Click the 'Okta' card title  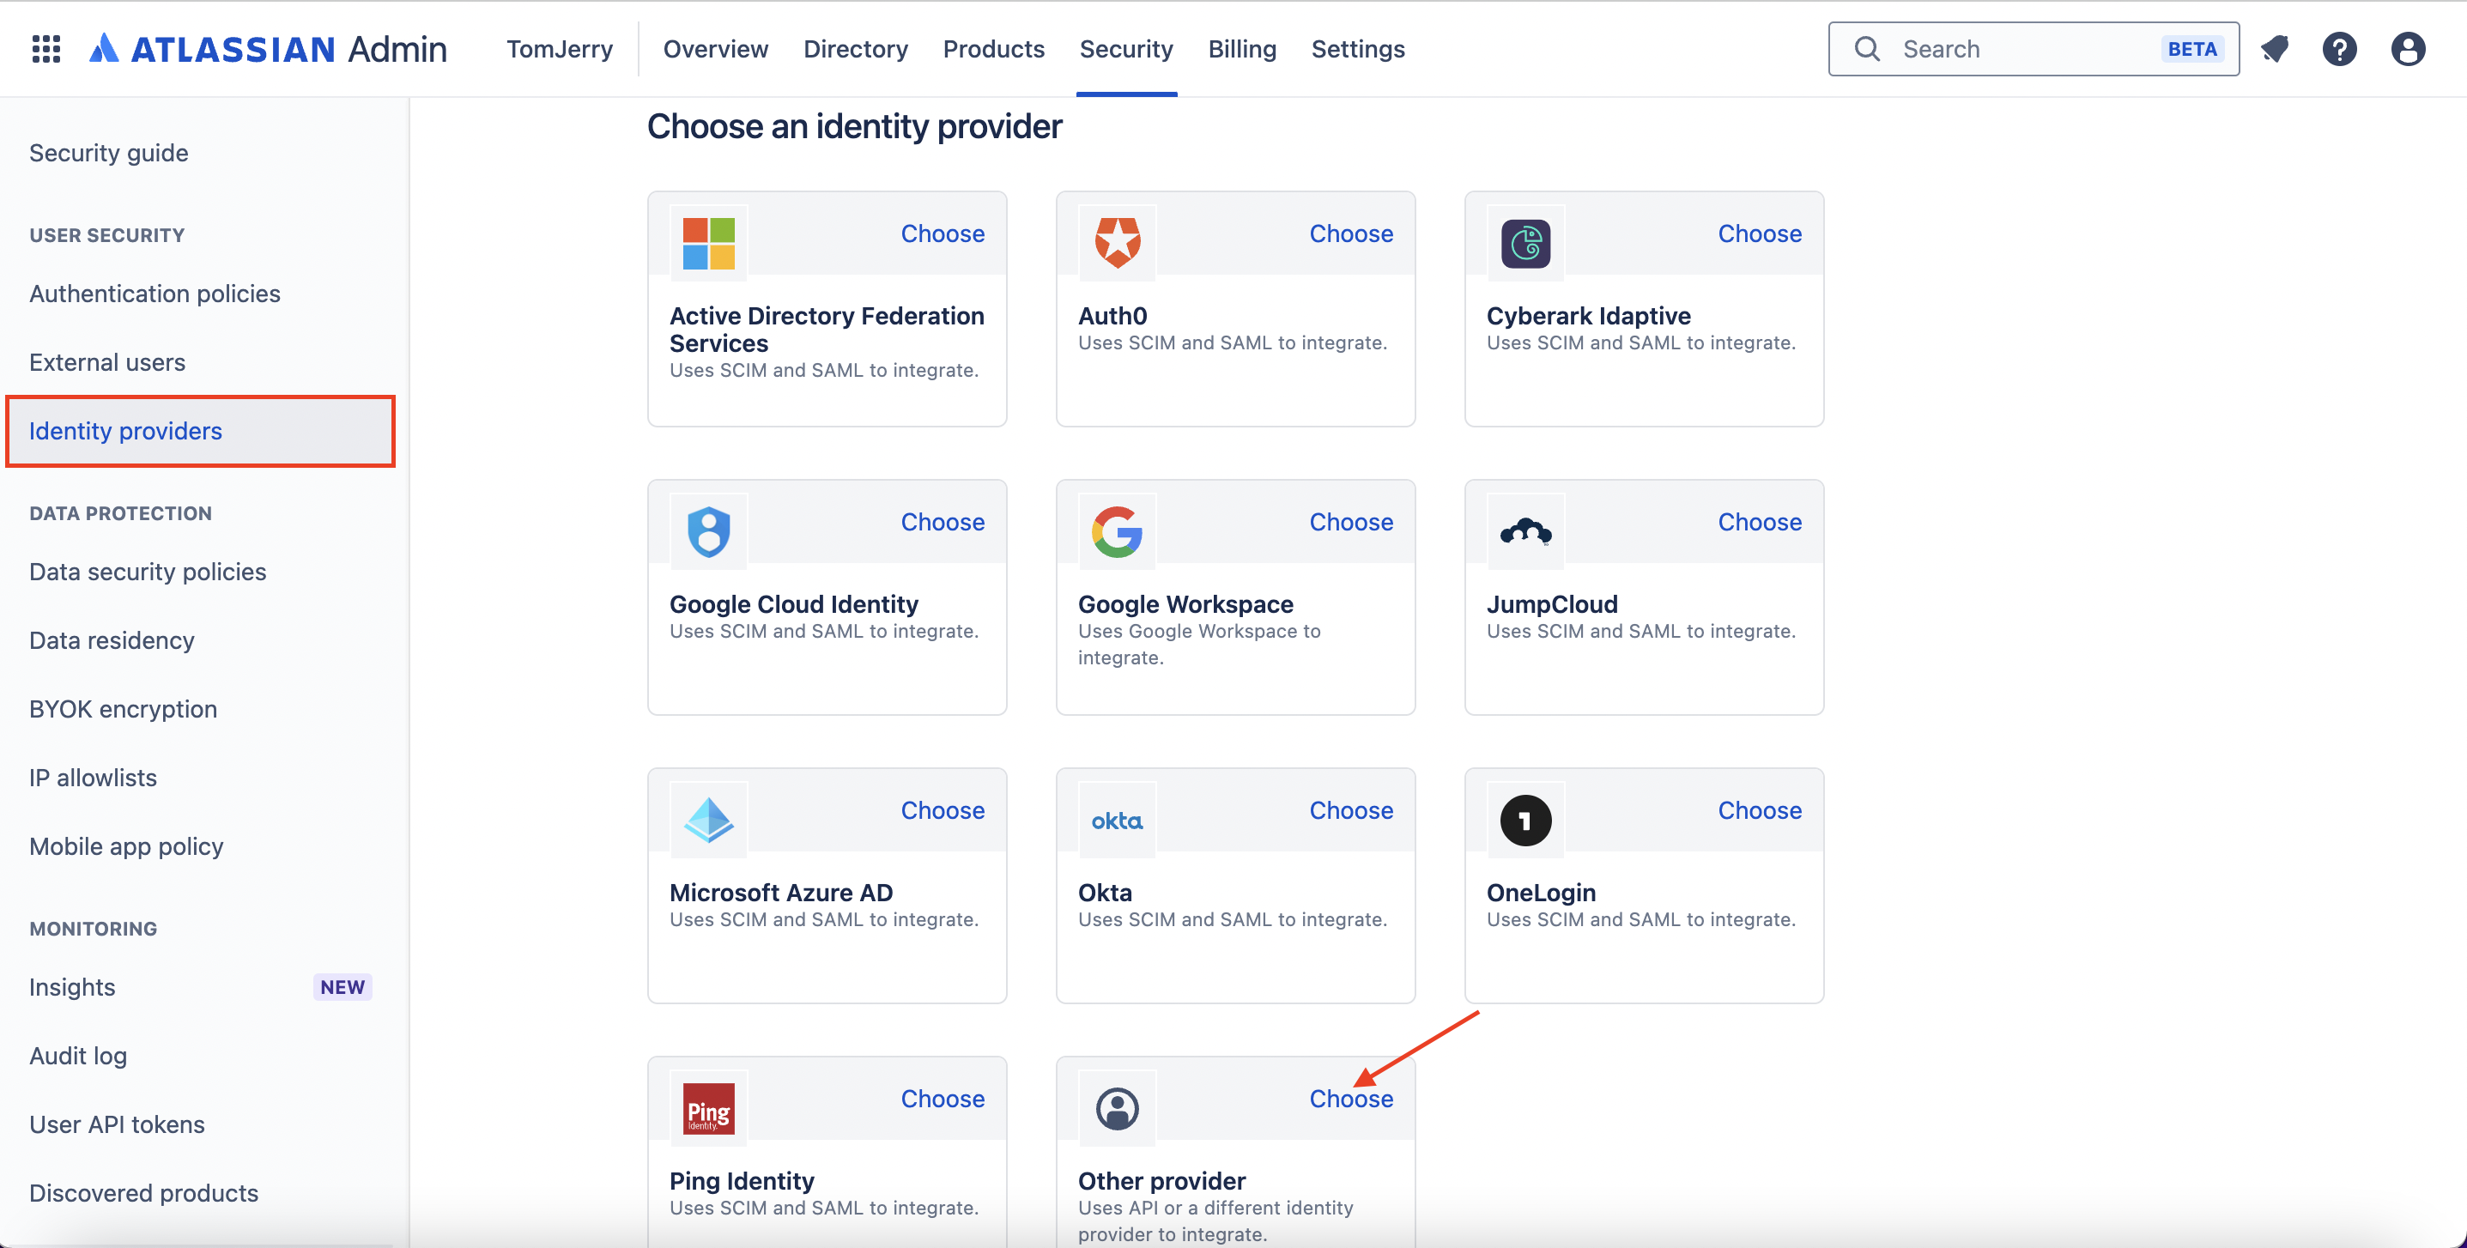coord(1104,893)
